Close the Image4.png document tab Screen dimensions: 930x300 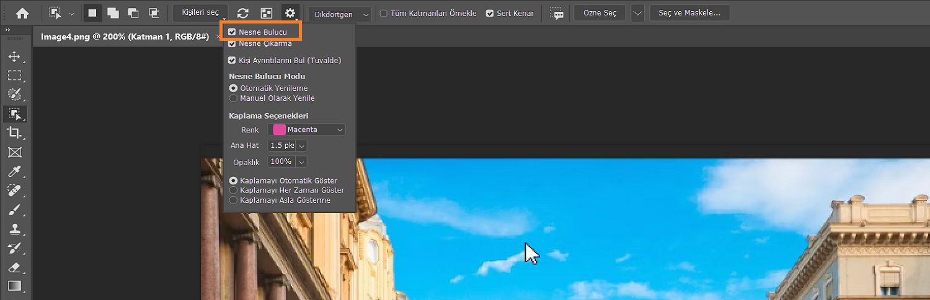tap(217, 37)
